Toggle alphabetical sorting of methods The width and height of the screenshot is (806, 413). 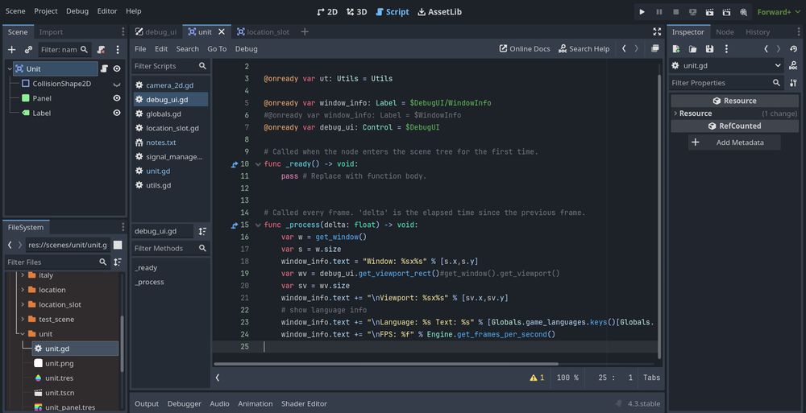(202, 232)
